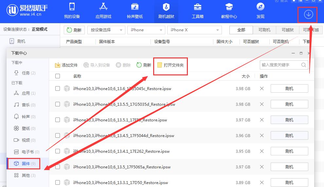Viewport: 324px width, 187px height.
Task: Click the green Refresh (刷新) button in main window
Action: (x=74, y=30)
